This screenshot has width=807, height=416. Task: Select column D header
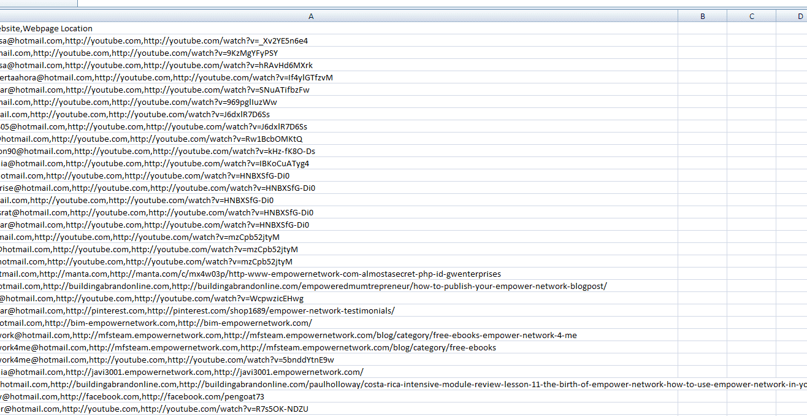[792, 17]
